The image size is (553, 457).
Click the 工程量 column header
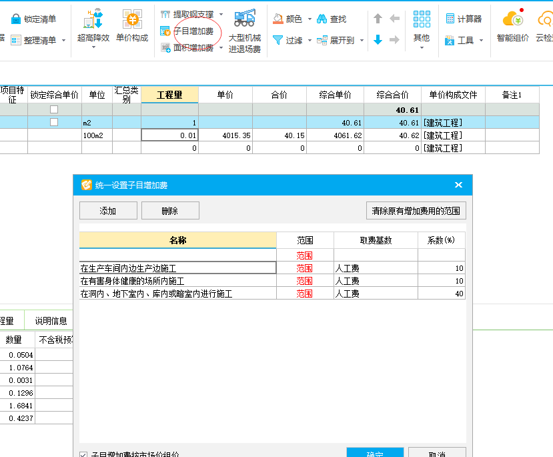tap(169, 95)
